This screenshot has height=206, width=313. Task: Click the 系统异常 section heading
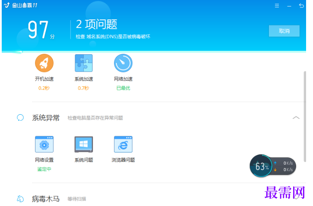pos(46,118)
